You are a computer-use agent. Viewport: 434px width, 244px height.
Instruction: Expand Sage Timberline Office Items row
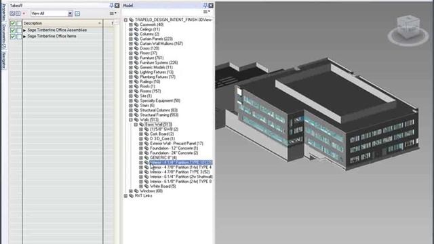click(24, 36)
